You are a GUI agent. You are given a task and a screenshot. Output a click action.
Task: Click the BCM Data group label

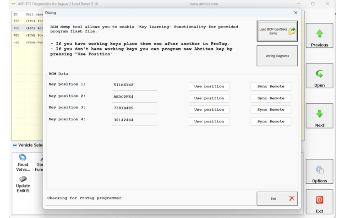coord(58,74)
